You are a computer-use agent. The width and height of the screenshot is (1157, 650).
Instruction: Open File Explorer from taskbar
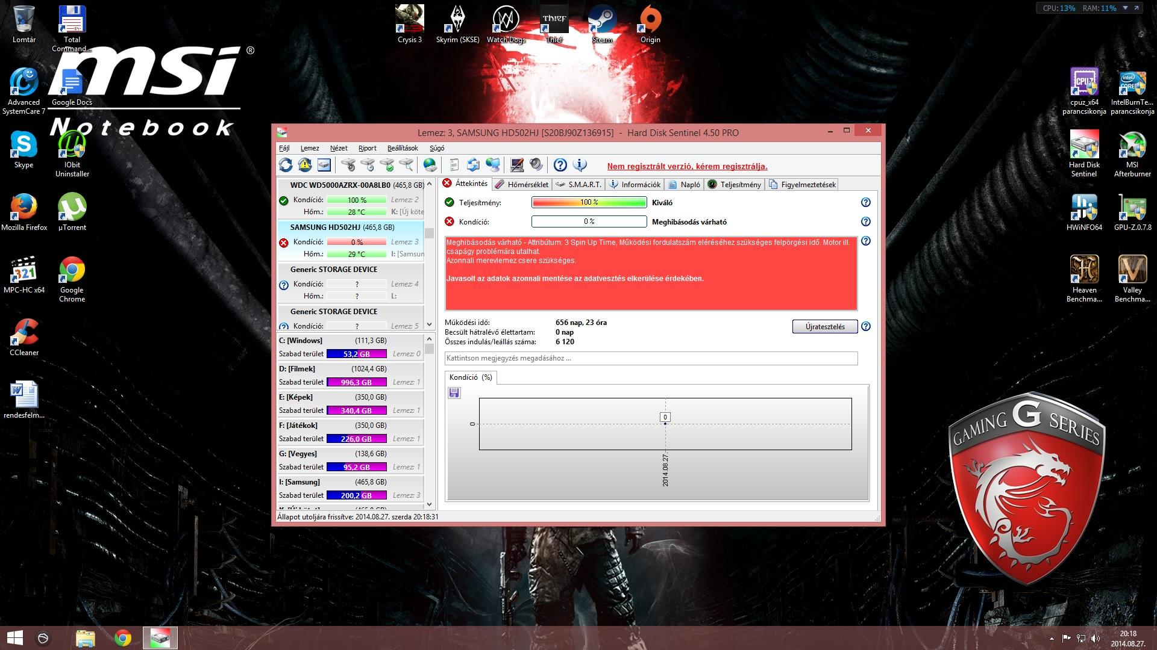tap(86, 638)
